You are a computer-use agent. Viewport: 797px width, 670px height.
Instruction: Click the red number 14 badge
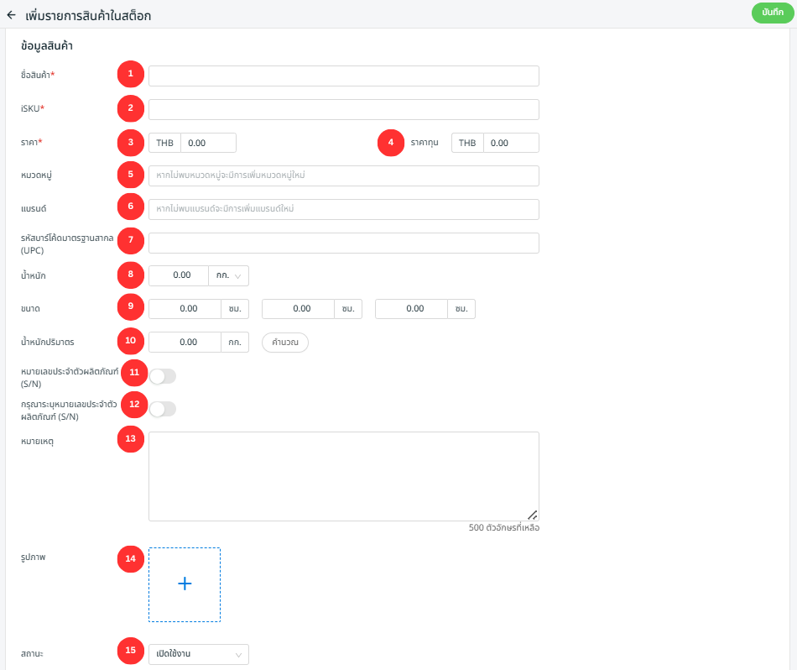pyautogui.click(x=130, y=559)
